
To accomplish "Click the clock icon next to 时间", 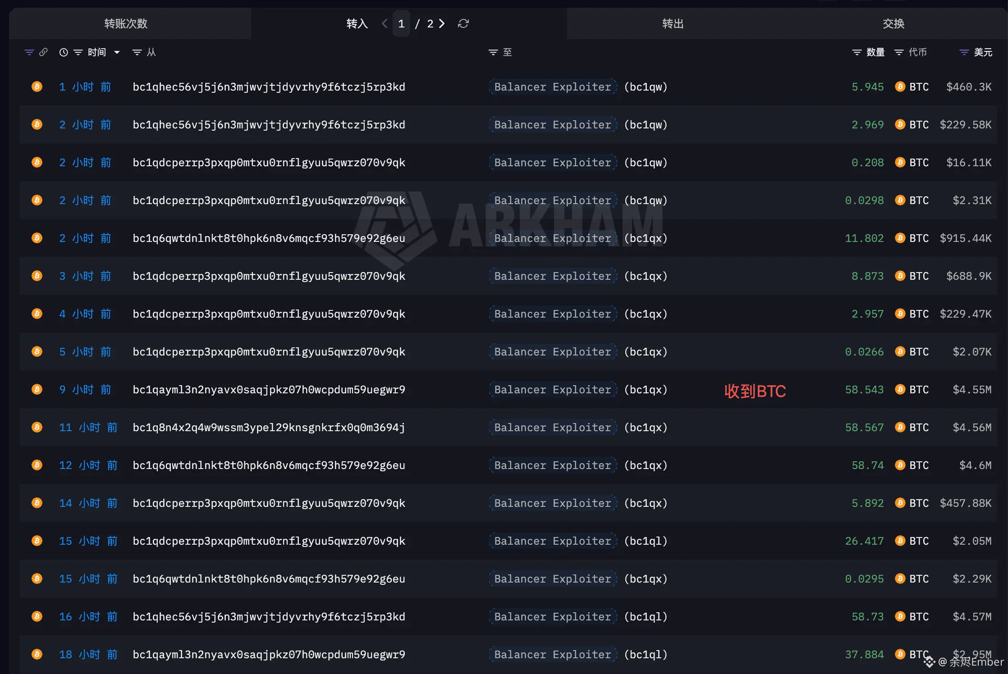I will 64,52.
